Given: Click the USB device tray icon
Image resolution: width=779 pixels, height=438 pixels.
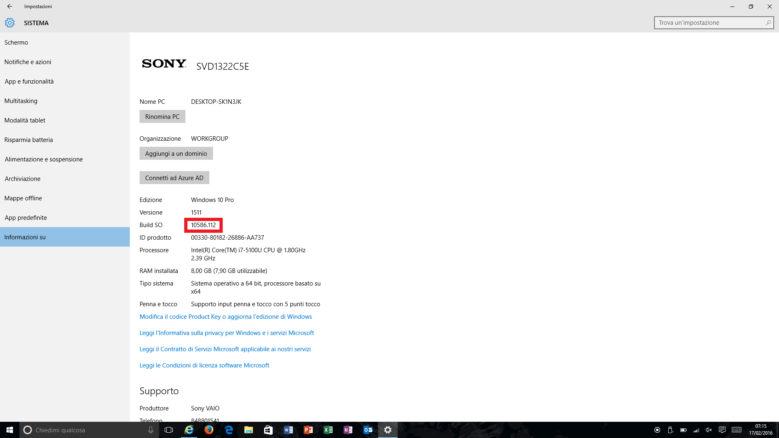Looking at the screenshot, I should [670, 430].
